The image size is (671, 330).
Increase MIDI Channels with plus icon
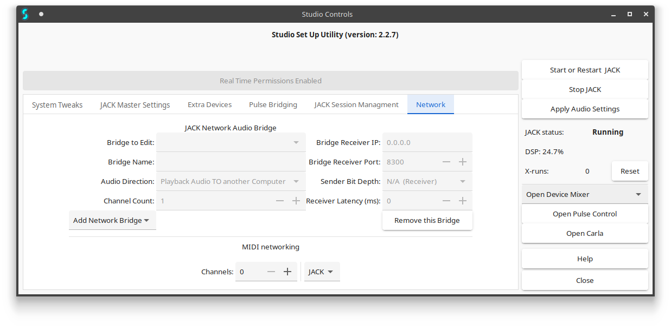pyautogui.click(x=287, y=272)
